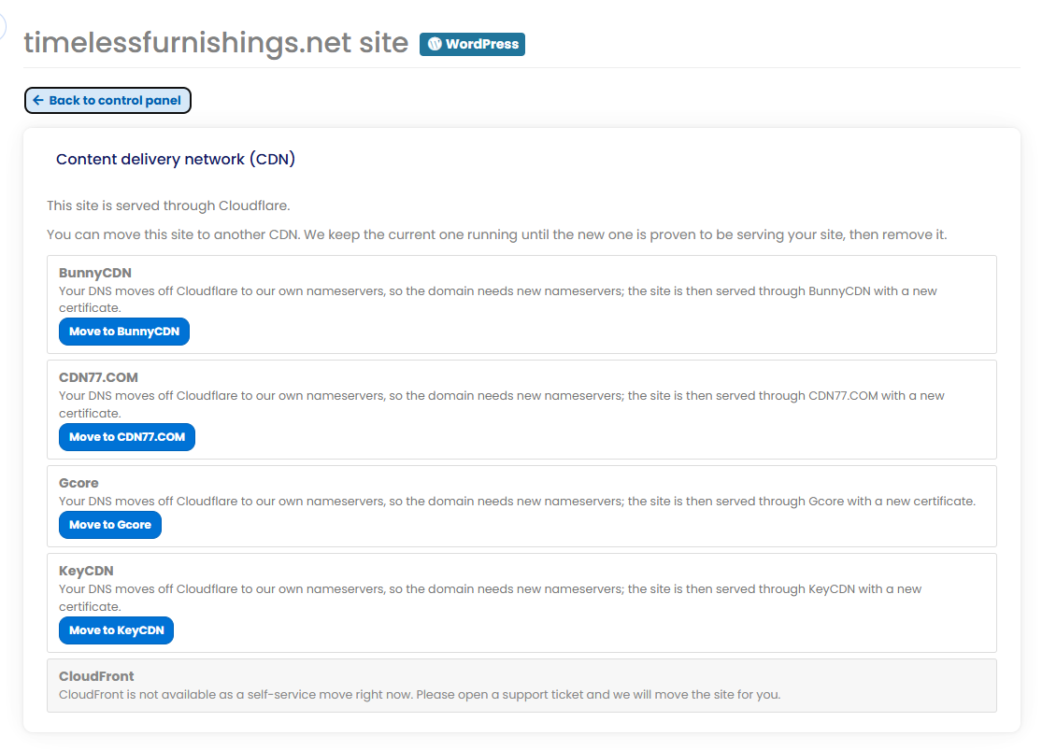Click the WordPress logo icon in badge
Viewport: 1042px width, 750px height.
coord(435,44)
